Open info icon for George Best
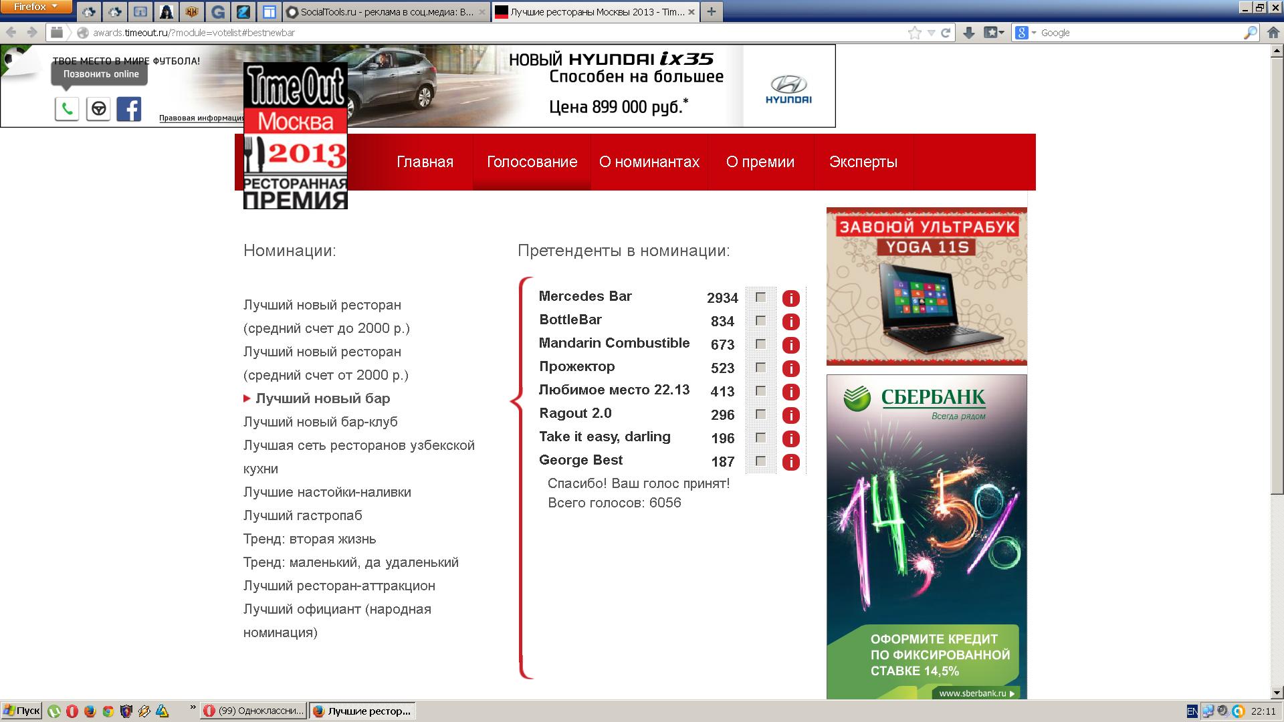Viewport: 1284px width, 722px height. click(x=791, y=462)
